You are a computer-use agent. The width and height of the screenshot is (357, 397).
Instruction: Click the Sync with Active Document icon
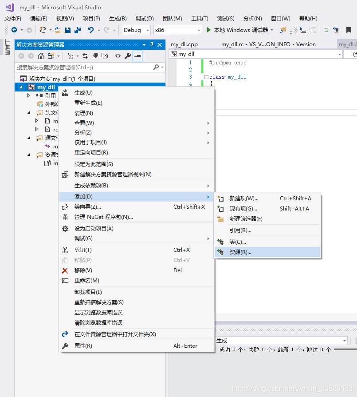(85, 56)
